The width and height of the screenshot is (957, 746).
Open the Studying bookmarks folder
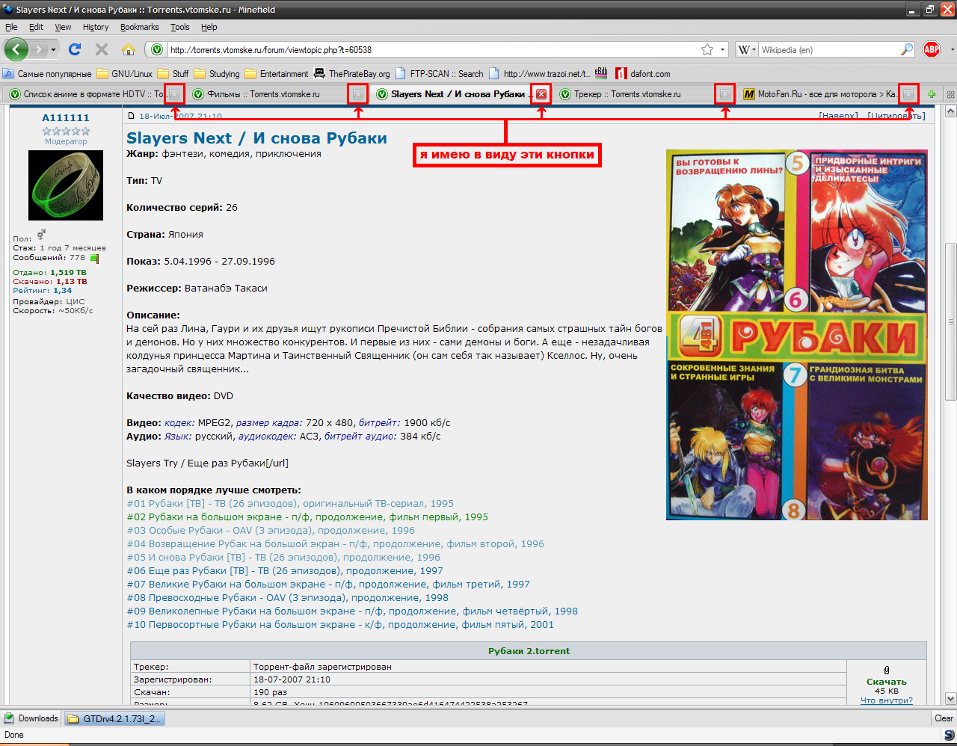click(x=217, y=73)
